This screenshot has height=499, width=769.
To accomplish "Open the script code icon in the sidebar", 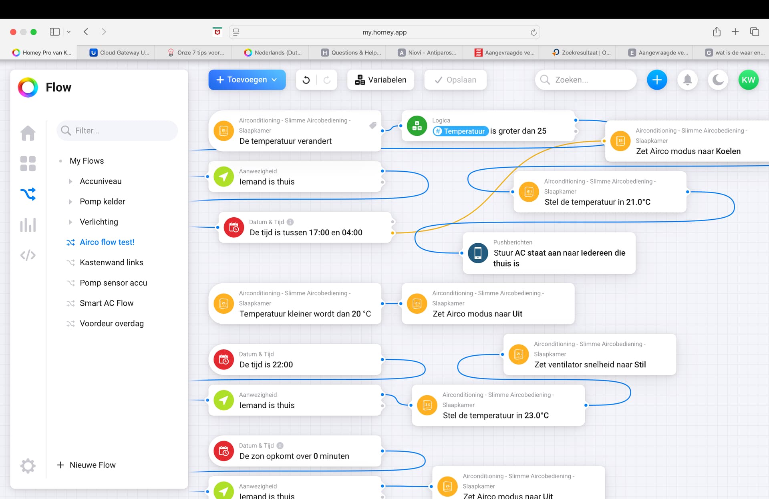I will point(28,255).
